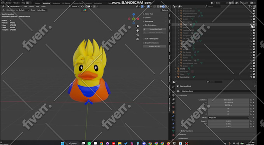The image size is (264, 145).
Task: Toggle visibility eye for Duck1 object
Action: (x=251, y=69)
